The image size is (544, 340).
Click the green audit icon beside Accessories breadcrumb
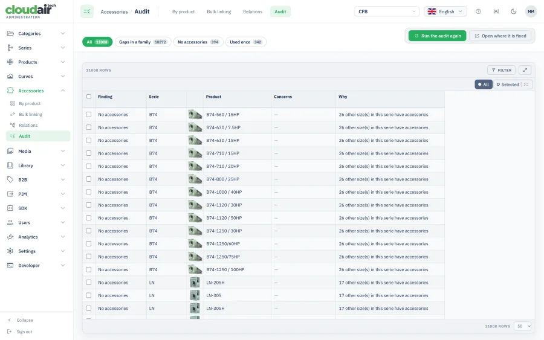click(x=87, y=11)
